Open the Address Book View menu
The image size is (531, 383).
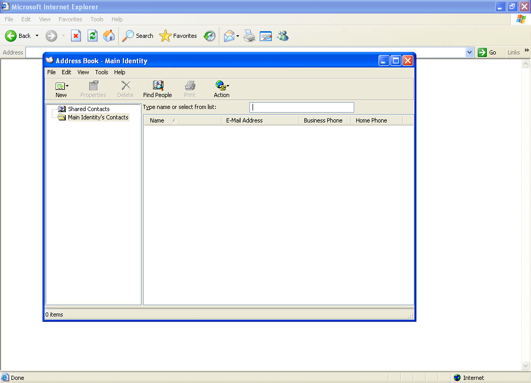tap(83, 72)
